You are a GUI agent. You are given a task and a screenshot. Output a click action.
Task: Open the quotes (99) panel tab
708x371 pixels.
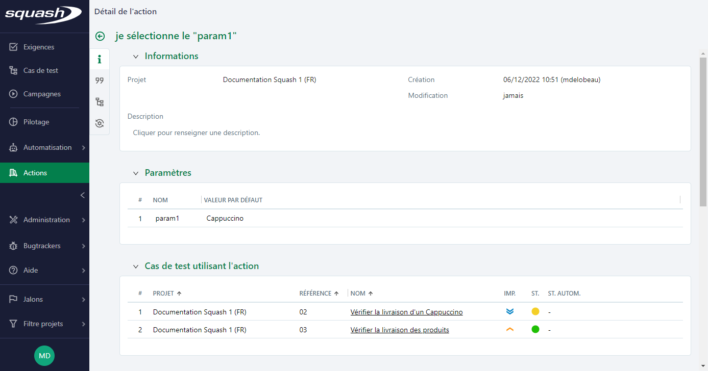100,80
